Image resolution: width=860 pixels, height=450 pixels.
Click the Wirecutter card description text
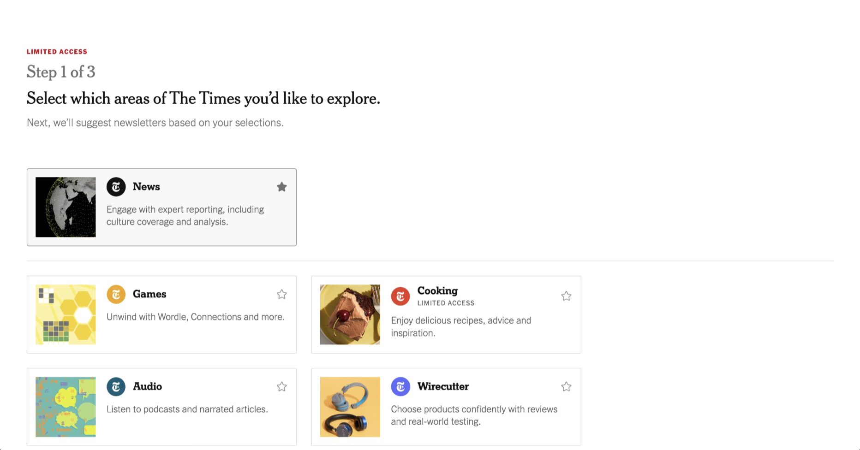474,415
